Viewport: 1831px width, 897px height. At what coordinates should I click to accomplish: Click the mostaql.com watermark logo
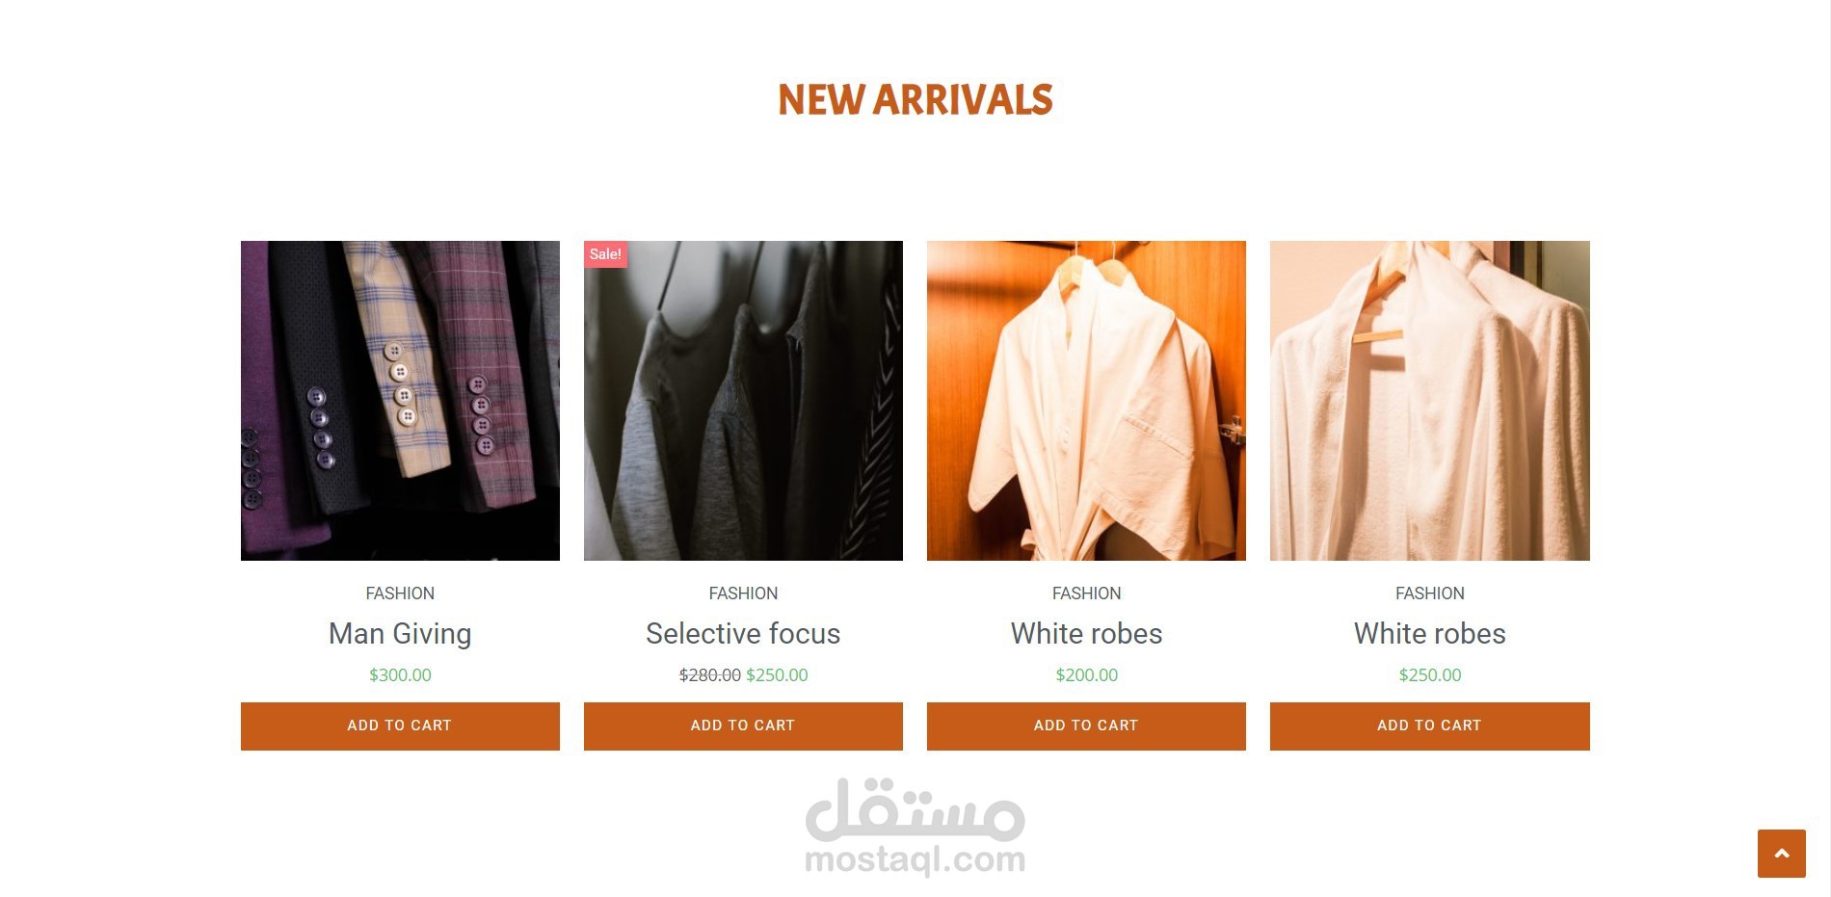click(x=915, y=828)
